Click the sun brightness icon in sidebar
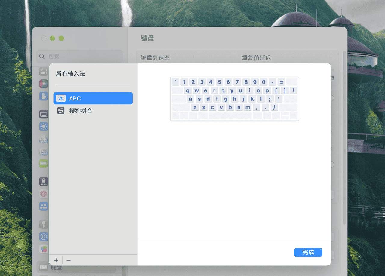The image size is (385, 276). (x=44, y=127)
